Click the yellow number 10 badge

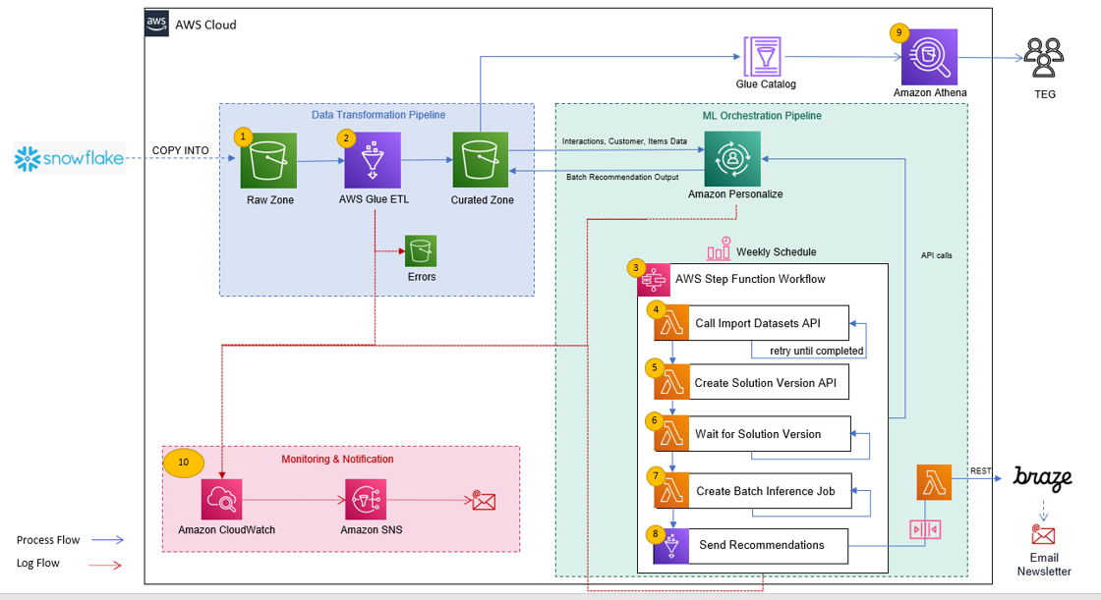pos(183,463)
